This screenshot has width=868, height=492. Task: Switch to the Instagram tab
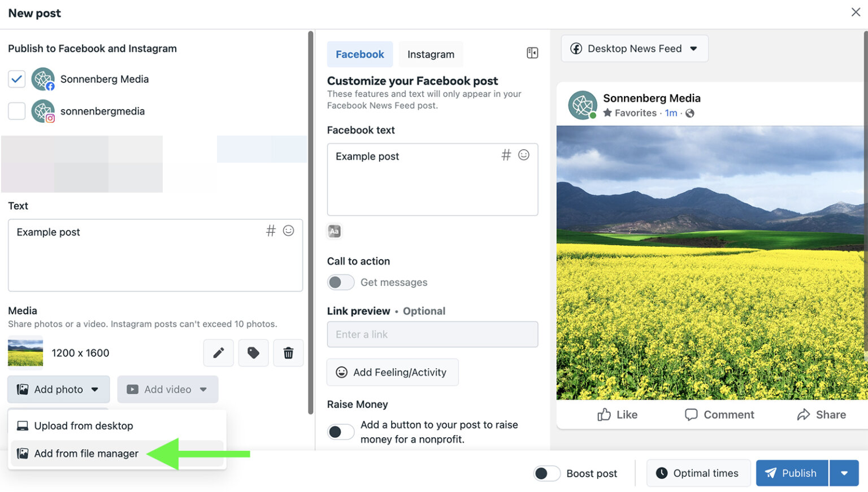(x=431, y=54)
